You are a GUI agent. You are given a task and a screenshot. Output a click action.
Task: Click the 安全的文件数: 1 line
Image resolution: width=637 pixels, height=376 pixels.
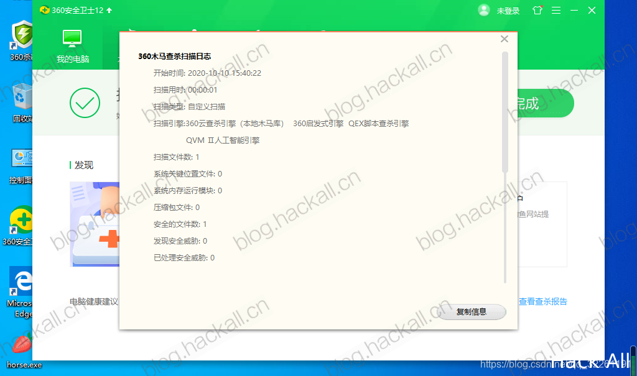[180, 224]
